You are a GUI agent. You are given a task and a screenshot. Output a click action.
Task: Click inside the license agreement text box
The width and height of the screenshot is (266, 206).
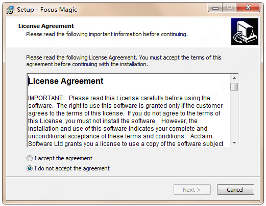(129, 110)
